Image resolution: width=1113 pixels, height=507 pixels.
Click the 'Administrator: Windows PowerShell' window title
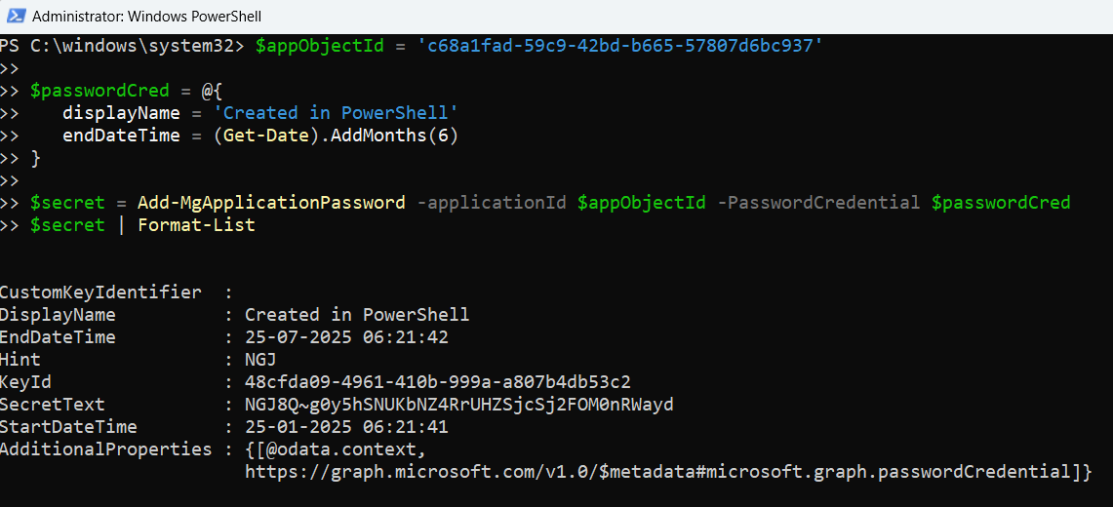pos(146,17)
